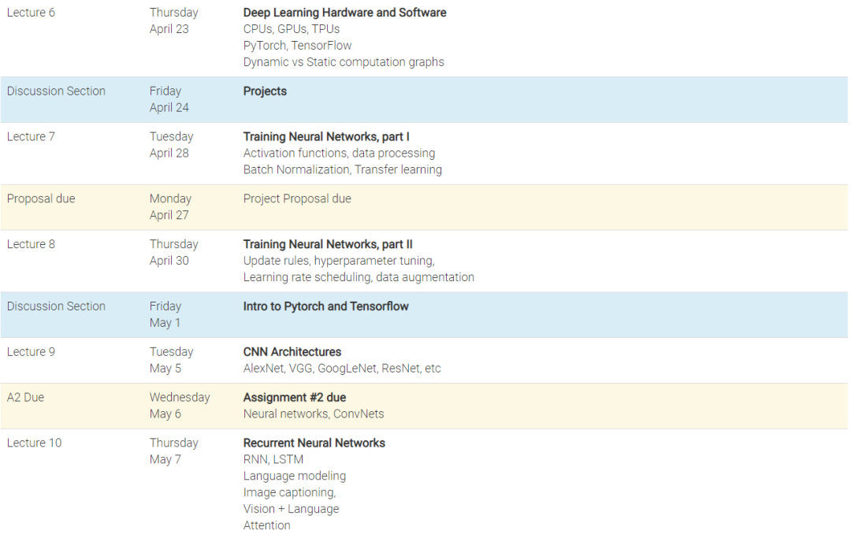Select the Lecture 7 row label
Screen dimensions: 851x538
(x=31, y=137)
